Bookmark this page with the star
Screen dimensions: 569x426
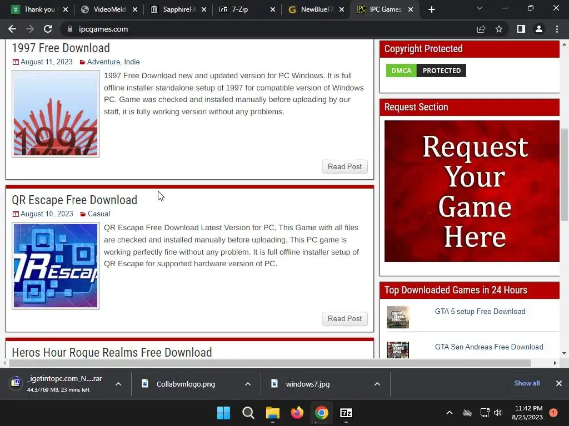coord(499,29)
